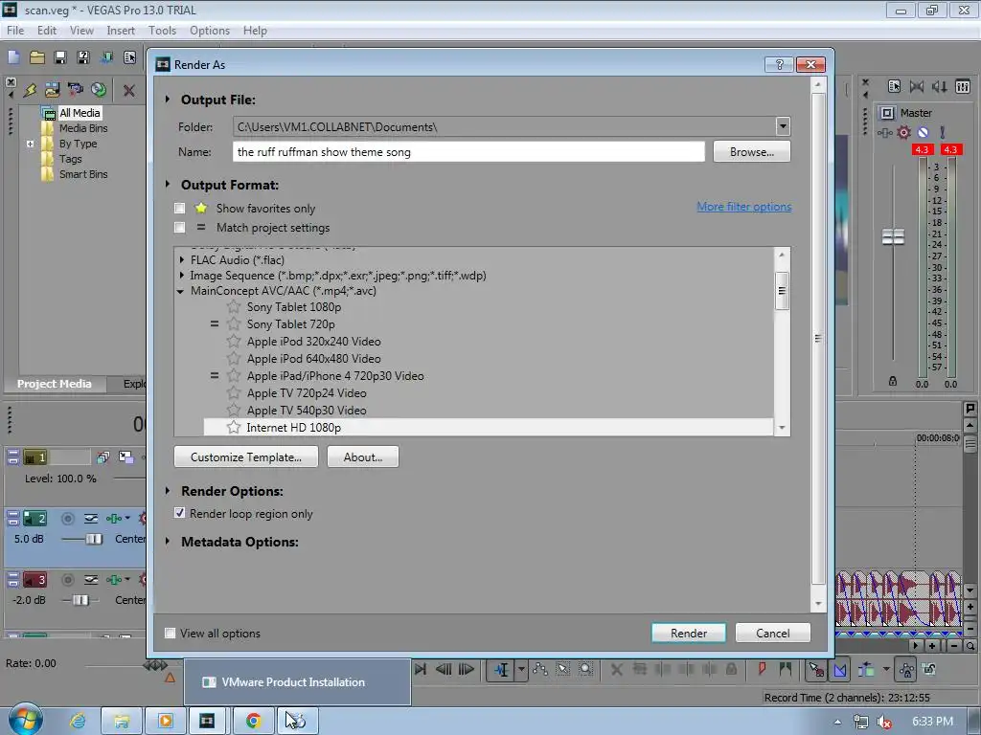Switch to the Project Media tab
The image size is (981, 735).
pyautogui.click(x=55, y=384)
